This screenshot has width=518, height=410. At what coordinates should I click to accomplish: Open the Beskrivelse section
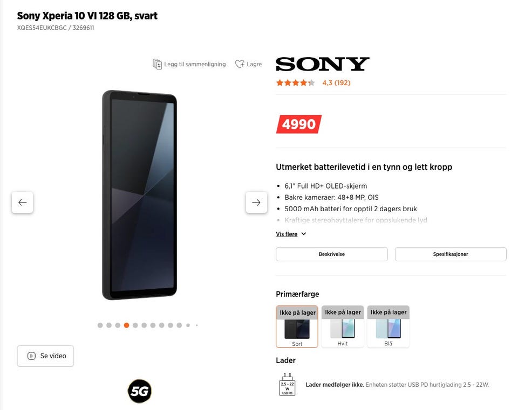tap(332, 254)
